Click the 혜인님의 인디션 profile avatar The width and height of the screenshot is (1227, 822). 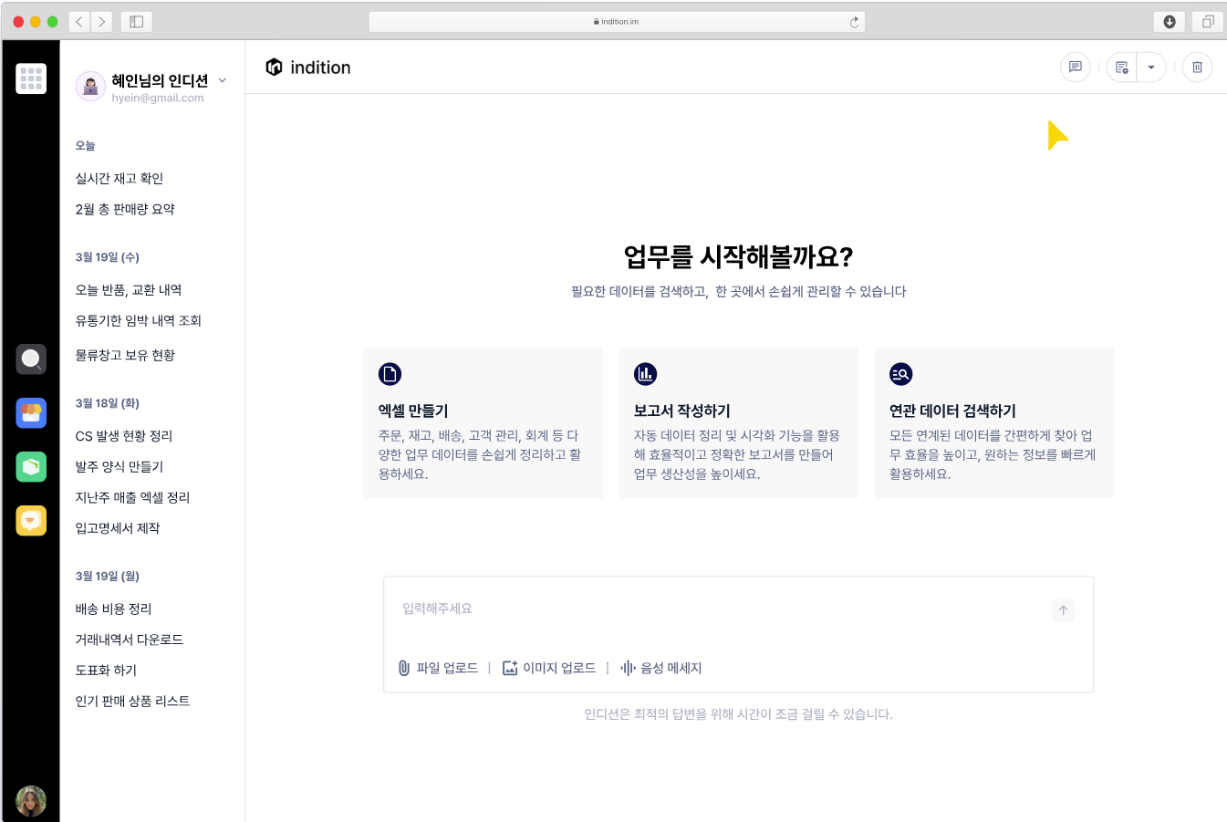(90, 87)
